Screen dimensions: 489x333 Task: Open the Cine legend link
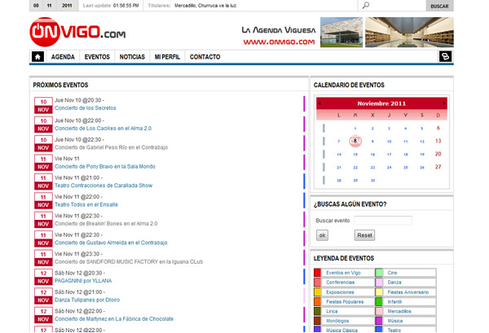pos(392,273)
